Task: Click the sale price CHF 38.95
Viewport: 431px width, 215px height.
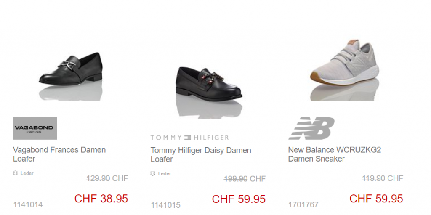Action: point(101,199)
